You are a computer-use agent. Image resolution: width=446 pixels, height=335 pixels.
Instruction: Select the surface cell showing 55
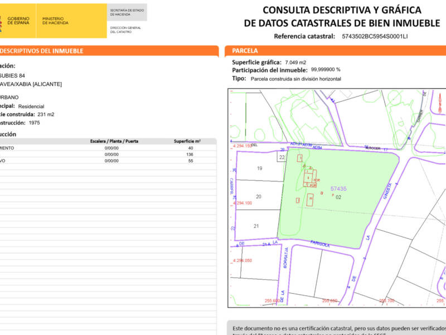click(x=191, y=161)
